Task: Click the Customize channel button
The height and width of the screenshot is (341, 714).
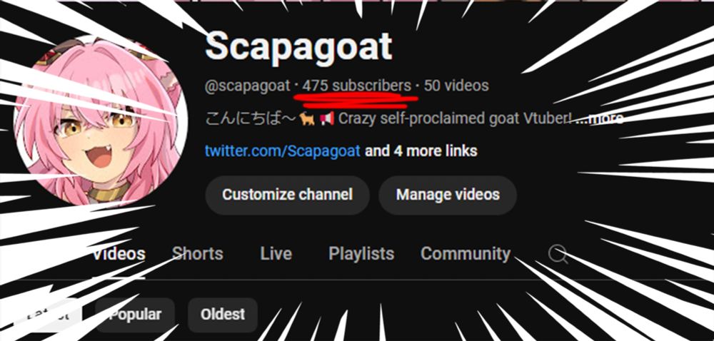Action: click(287, 195)
